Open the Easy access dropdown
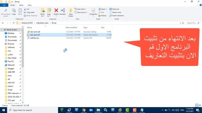Screen dimensions: 202x113 tap(81, 13)
